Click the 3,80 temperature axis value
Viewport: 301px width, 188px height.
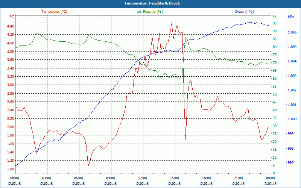point(11,52)
